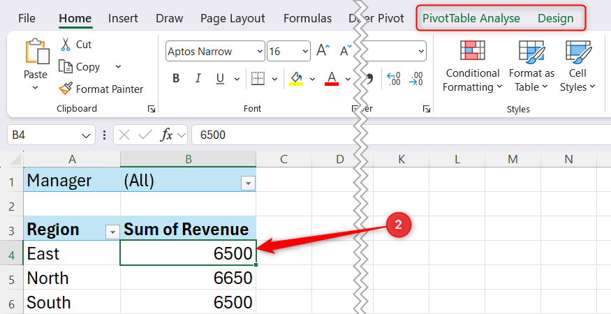Switch to the Page Layout tab

pyautogui.click(x=233, y=18)
